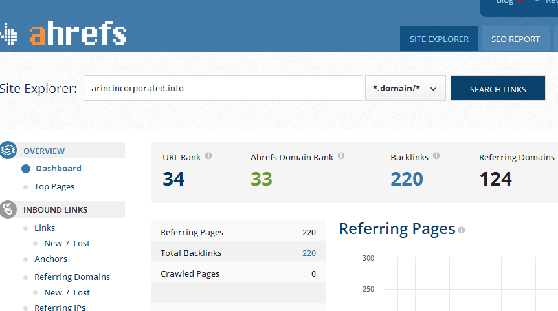The image size is (558, 311).
Task: Open the Links sidebar item
Action: point(45,228)
